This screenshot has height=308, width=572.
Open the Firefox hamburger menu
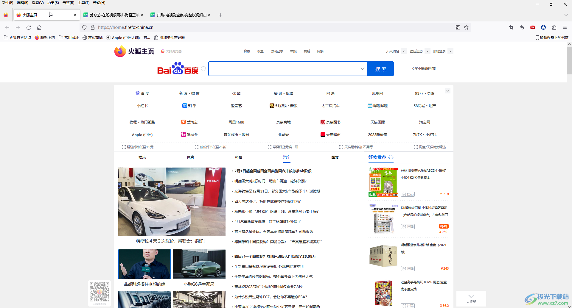(565, 27)
